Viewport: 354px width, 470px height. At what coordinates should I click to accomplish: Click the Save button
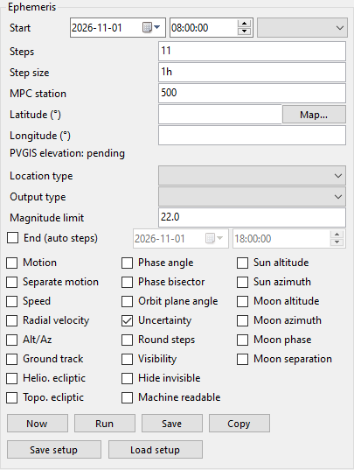coord(172,424)
